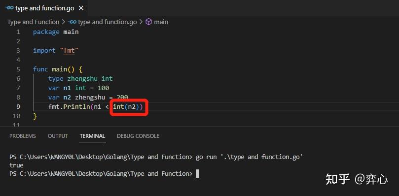Click the Go icon in the breadcrumb
399x196 pixels.
(x=73, y=22)
